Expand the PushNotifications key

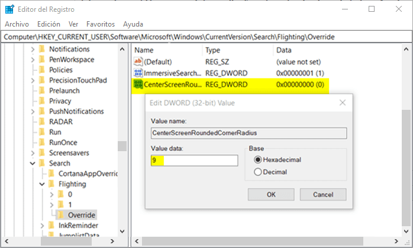33,112
